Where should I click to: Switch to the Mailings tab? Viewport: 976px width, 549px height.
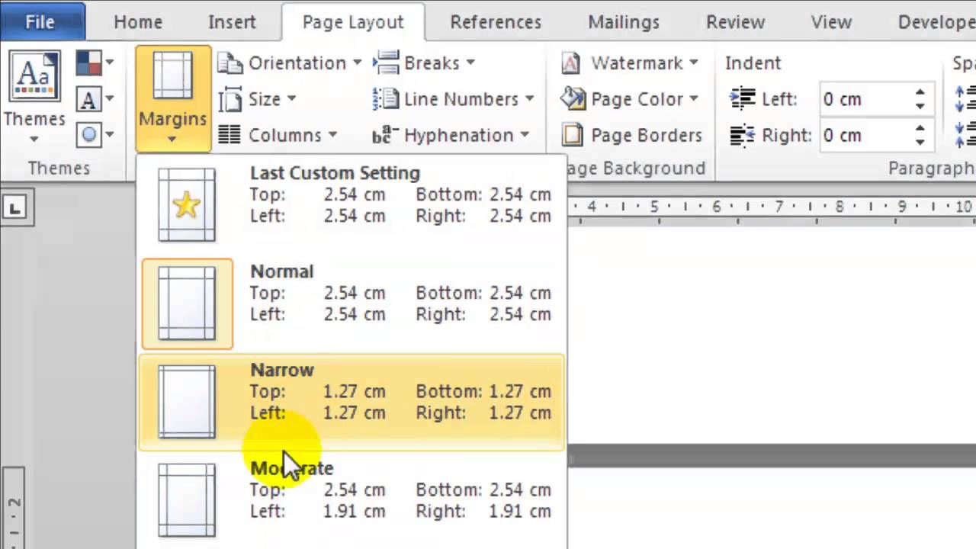coord(624,22)
